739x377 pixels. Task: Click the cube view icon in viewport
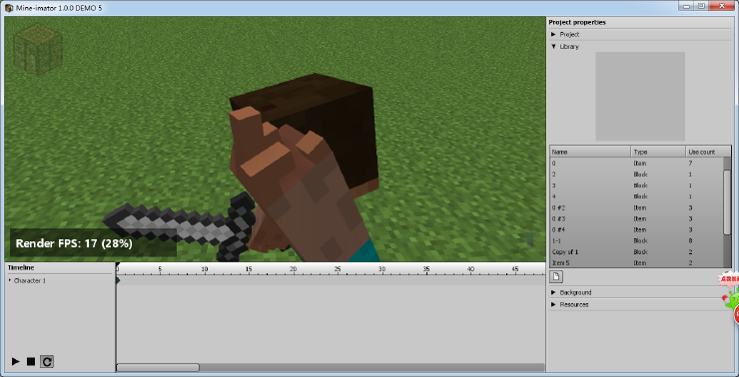[37, 50]
